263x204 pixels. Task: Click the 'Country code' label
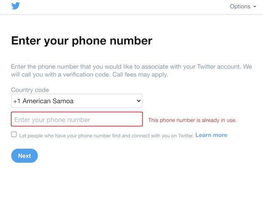(30, 90)
